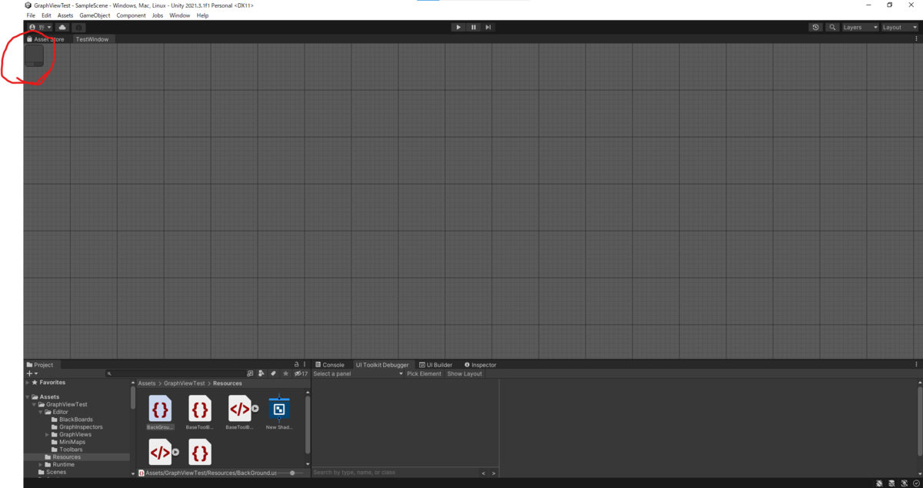Toggle hidden packages visibility eye icon showing 17

299,373
